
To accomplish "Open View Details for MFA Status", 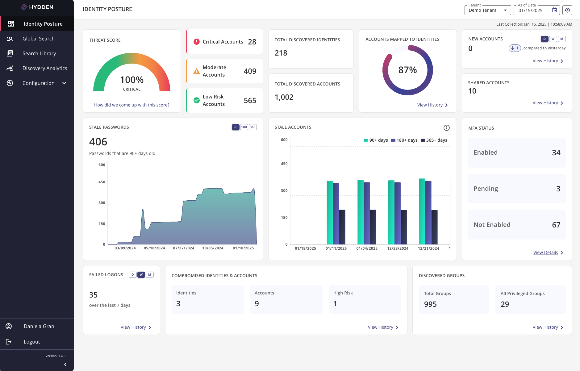I will [x=545, y=252].
